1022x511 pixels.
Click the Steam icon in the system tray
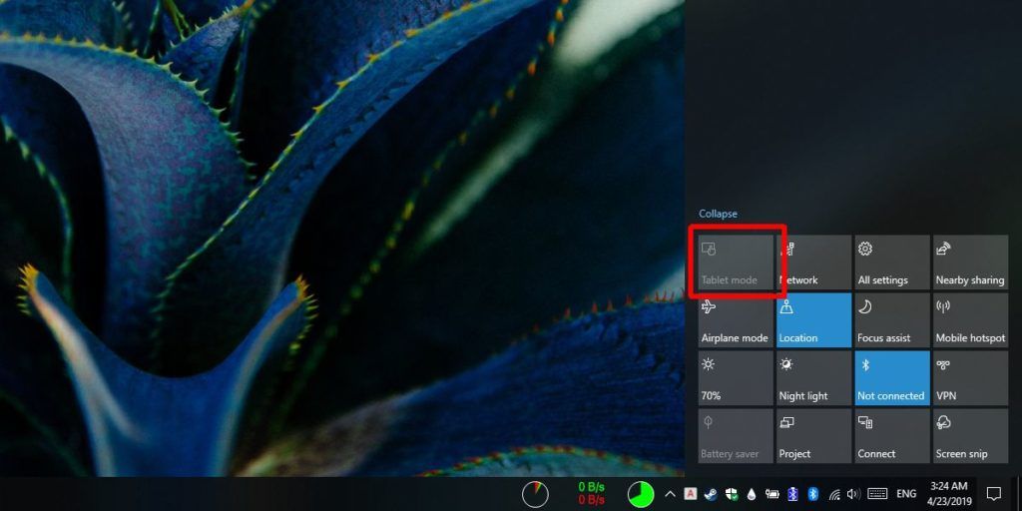712,494
